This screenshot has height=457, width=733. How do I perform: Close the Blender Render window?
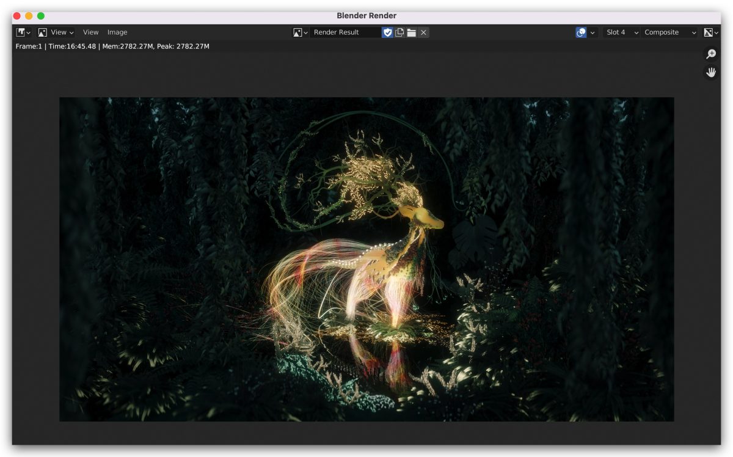pos(16,16)
